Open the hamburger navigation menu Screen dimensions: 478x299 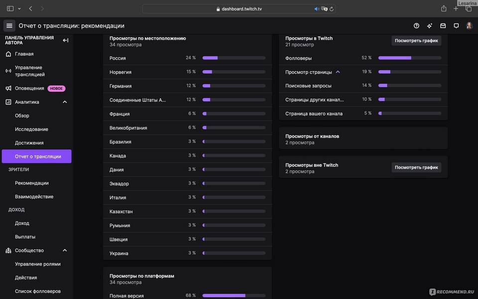coord(9,26)
